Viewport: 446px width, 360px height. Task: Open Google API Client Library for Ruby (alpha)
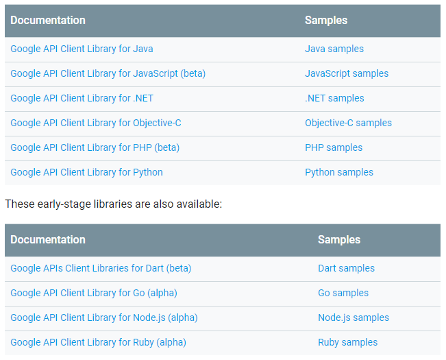(98, 342)
